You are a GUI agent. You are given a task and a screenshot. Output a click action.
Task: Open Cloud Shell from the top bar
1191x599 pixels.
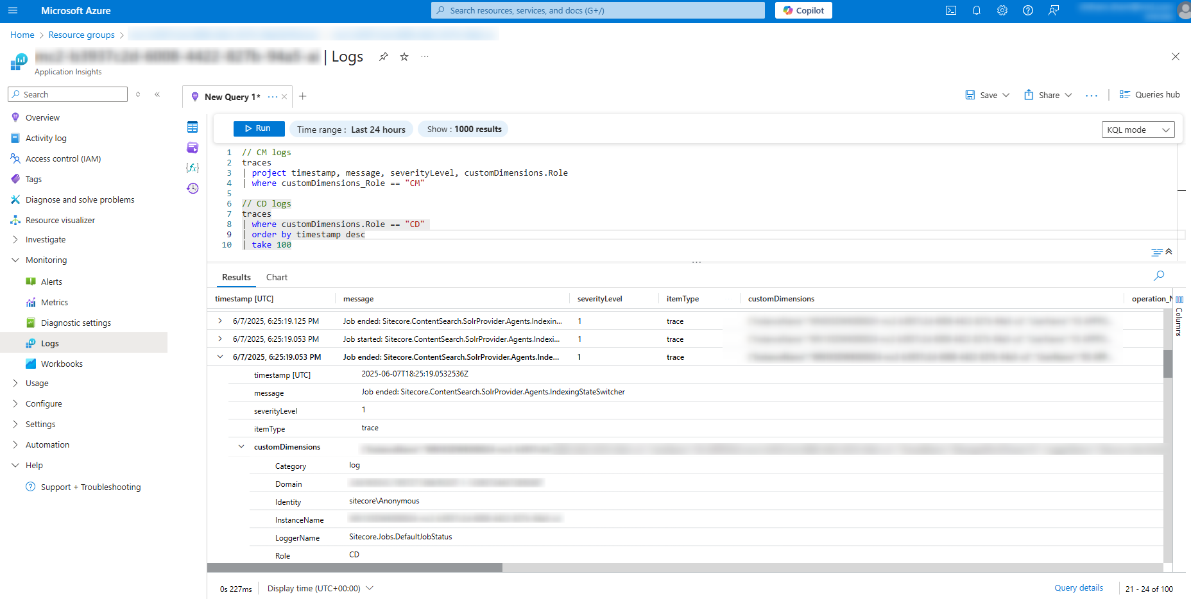click(951, 10)
